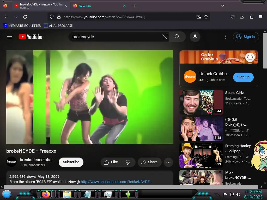Click the Start orb button
The height and width of the screenshot is (200, 267).
coord(7,195)
